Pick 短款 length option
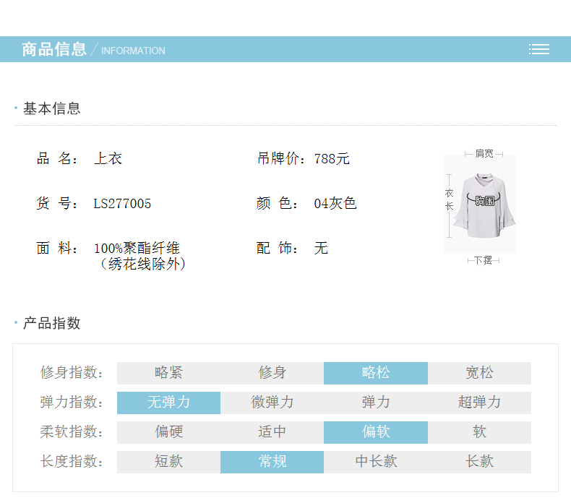Viewport: 571px width, 503px height. click(x=168, y=462)
